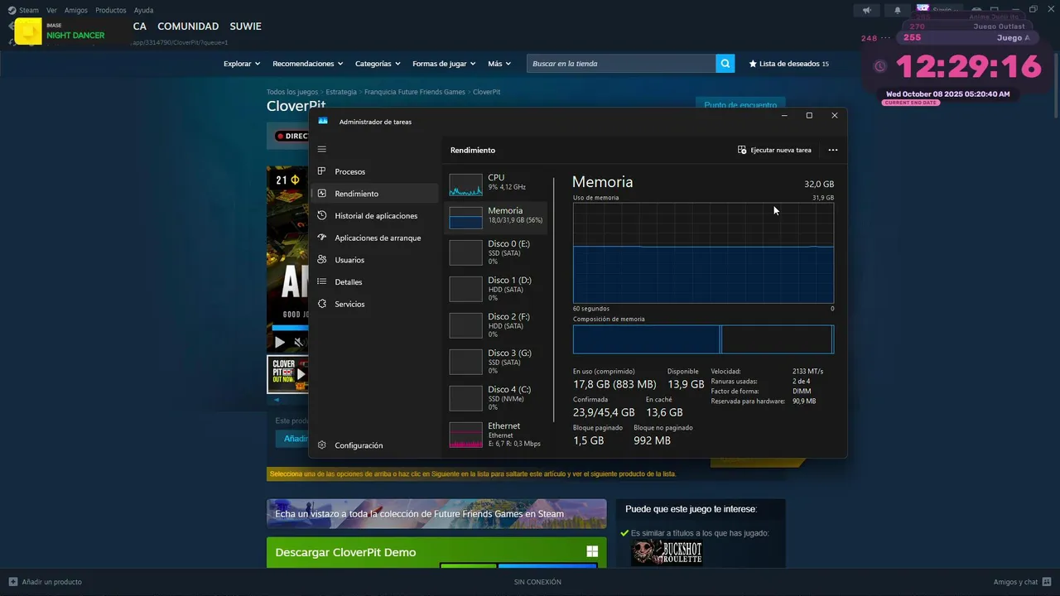Open the Historial de aplicaciones icon
1060x596 pixels.
click(322, 215)
